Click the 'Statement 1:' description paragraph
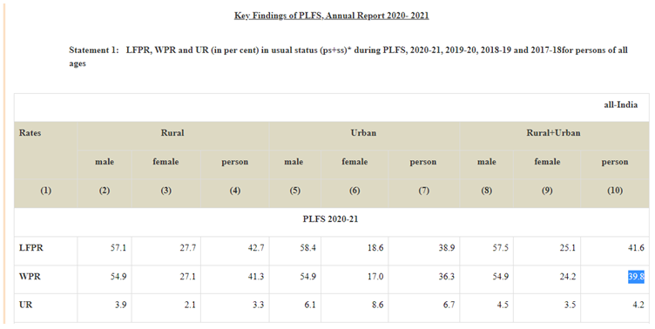The height and width of the screenshot is (329, 655). [348, 57]
